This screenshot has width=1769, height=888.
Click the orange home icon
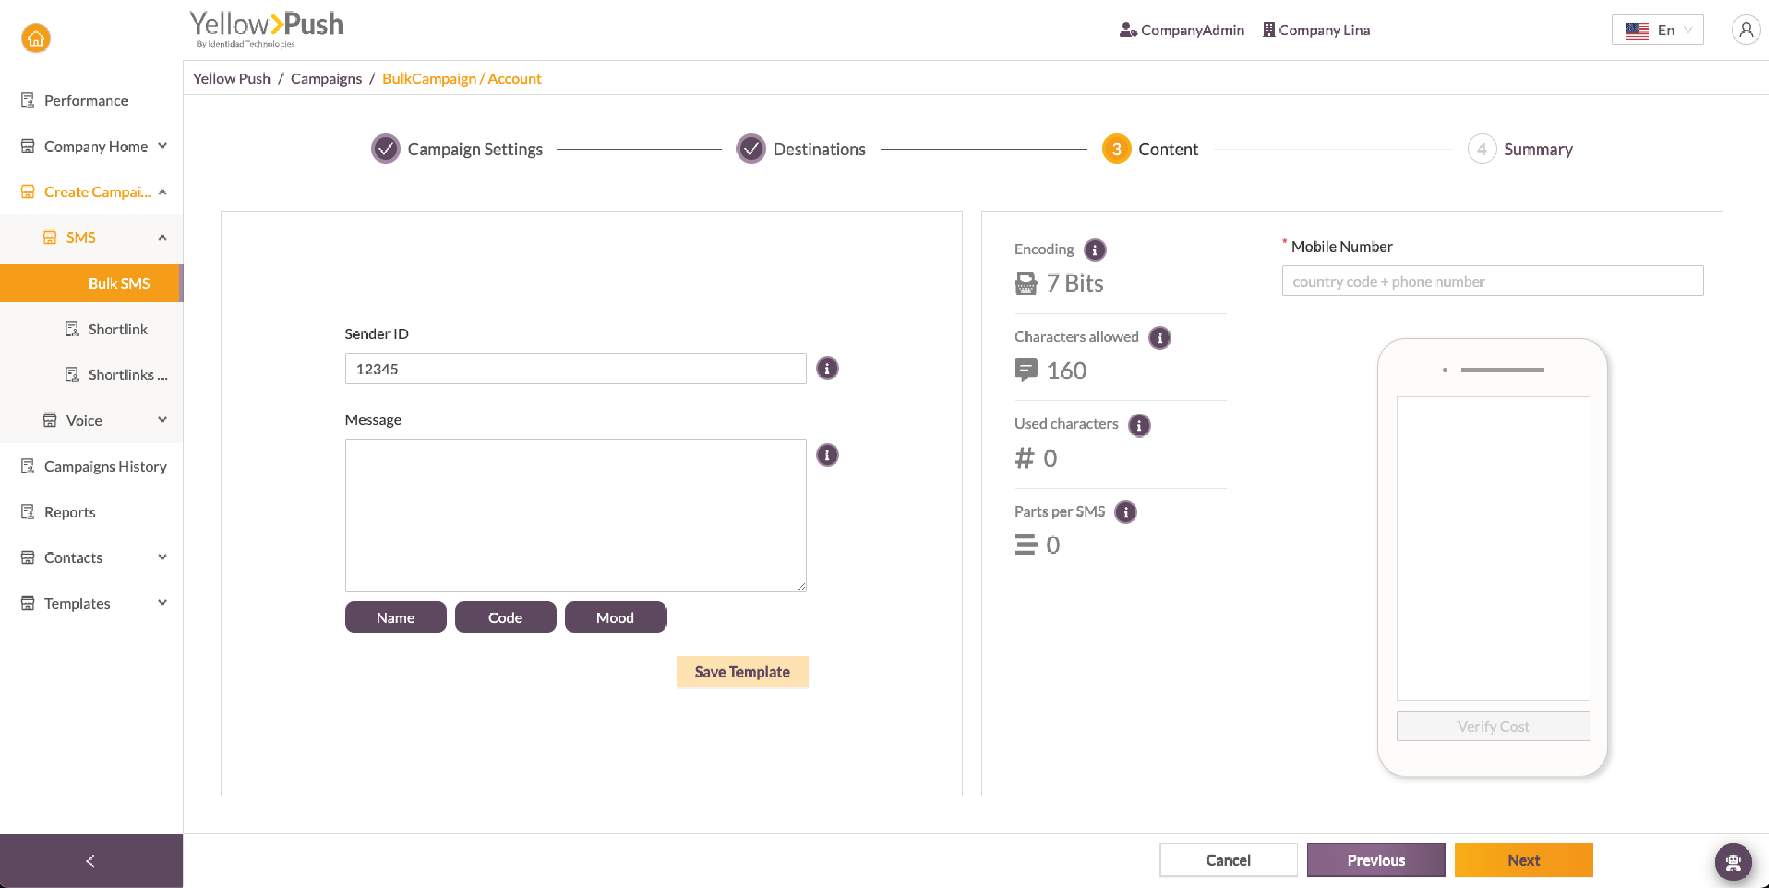pos(36,38)
